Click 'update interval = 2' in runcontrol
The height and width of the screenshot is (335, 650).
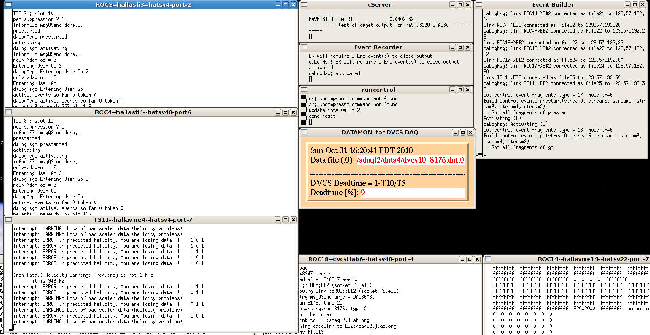pyautogui.click(x=334, y=110)
